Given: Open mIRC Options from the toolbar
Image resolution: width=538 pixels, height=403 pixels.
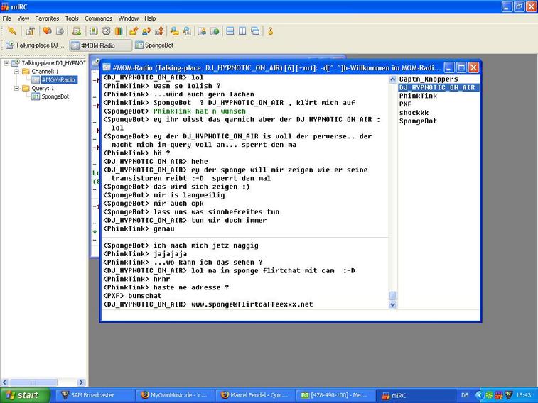Looking at the screenshot, I should point(30,31).
